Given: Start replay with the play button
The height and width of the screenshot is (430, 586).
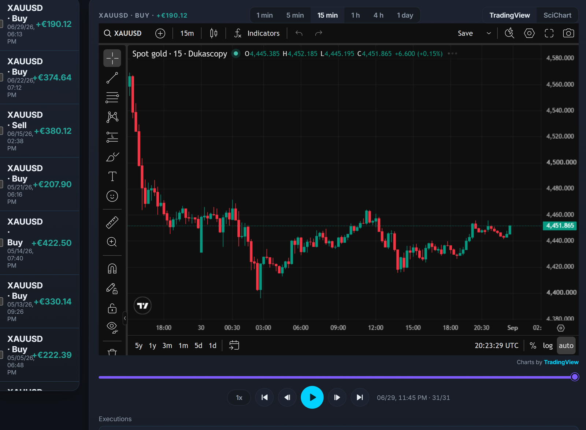Looking at the screenshot, I should [312, 397].
